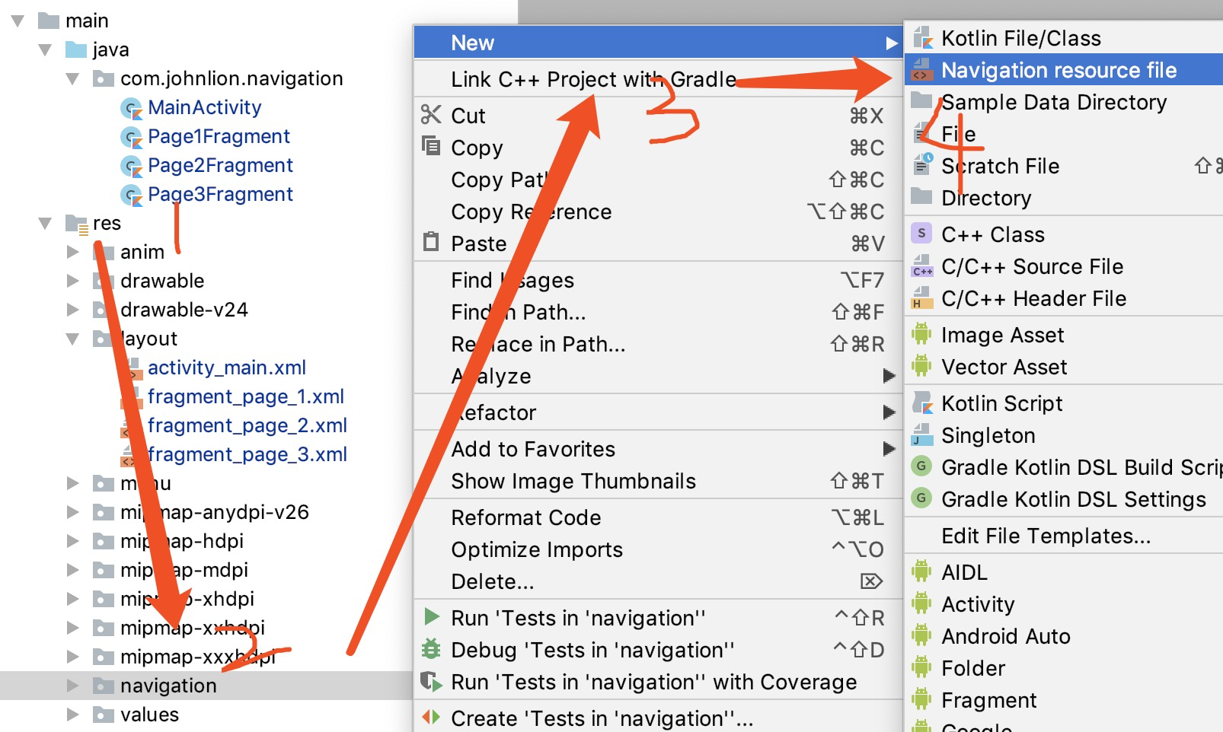The height and width of the screenshot is (732, 1223).
Task: Collapse the res folder tree node
Action: [x=45, y=223]
